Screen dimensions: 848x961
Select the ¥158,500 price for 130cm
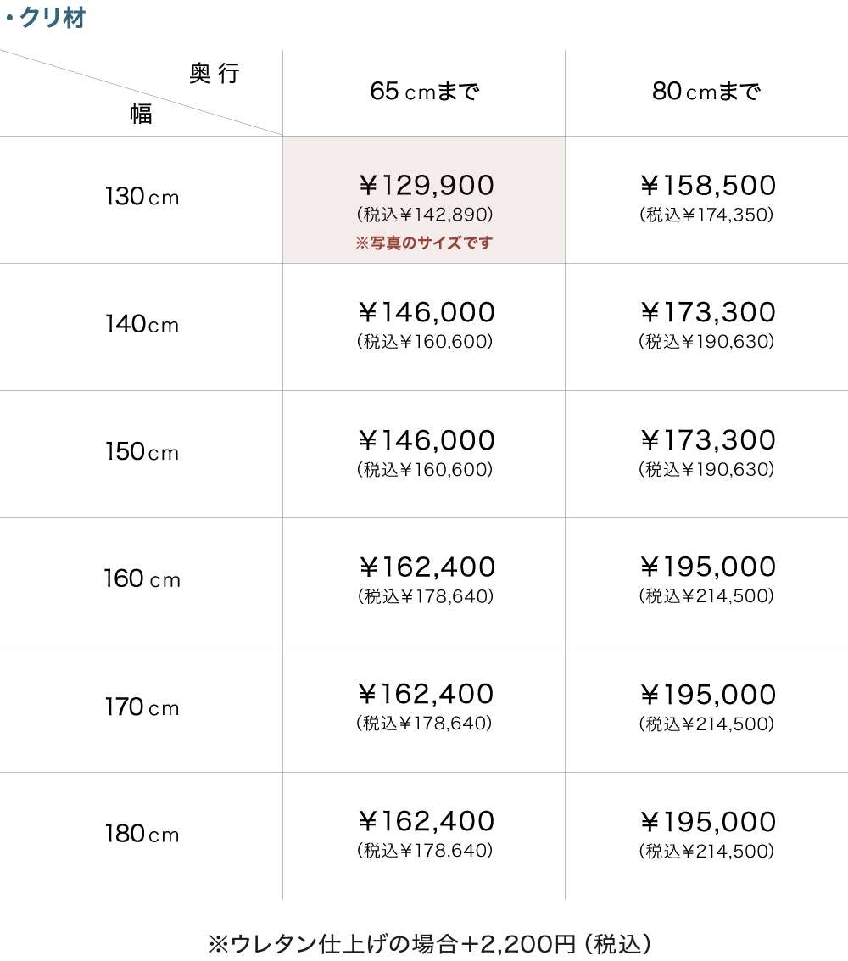(706, 187)
